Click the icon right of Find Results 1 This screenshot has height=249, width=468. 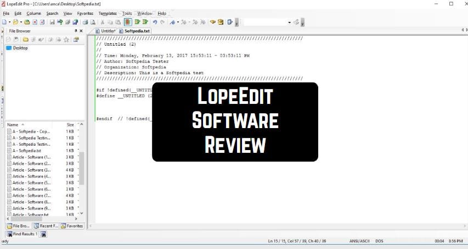point(43,234)
